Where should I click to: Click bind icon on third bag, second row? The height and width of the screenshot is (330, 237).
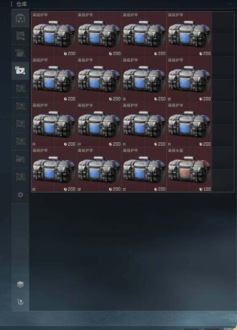[124, 99]
